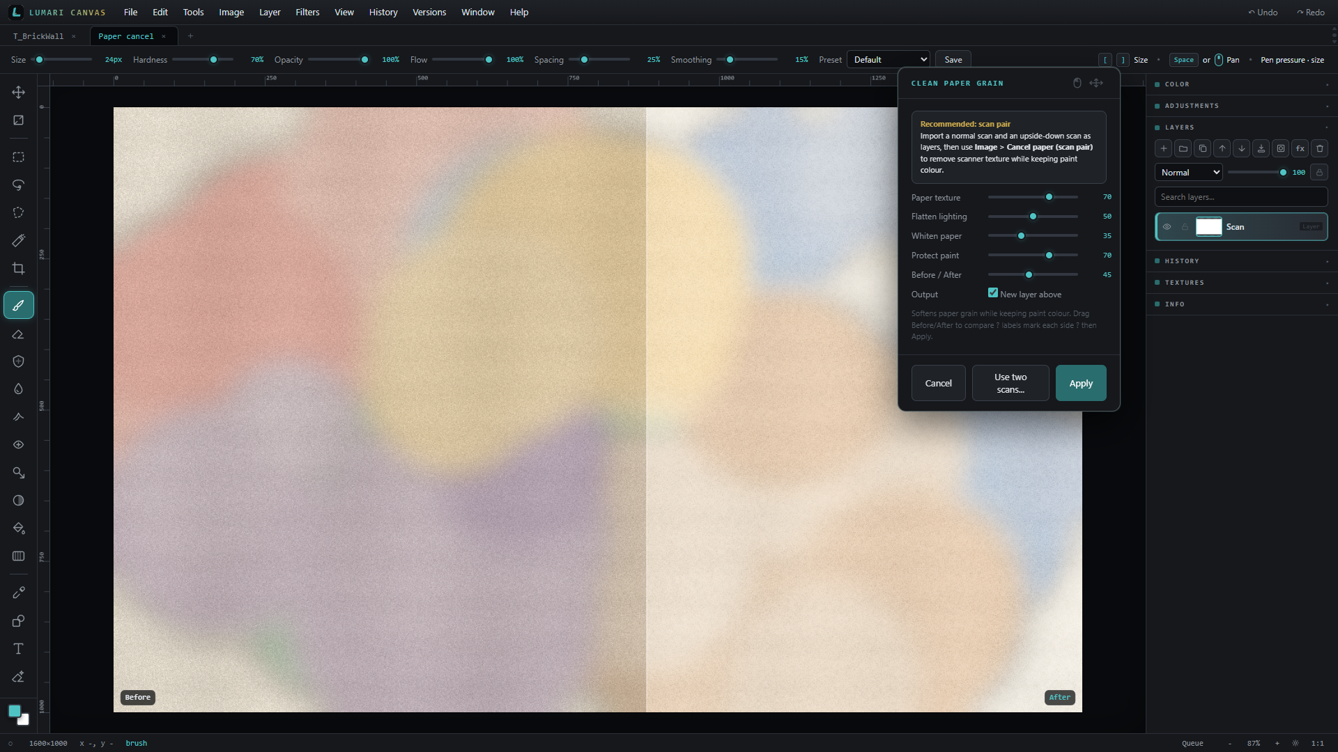Select the rectangular marquee tool

tap(19, 157)
